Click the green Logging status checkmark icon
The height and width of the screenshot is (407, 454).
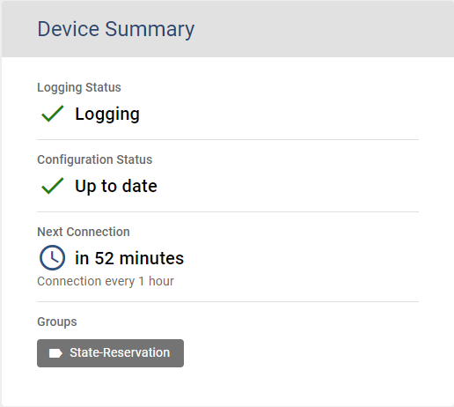[x=53, y=114]
